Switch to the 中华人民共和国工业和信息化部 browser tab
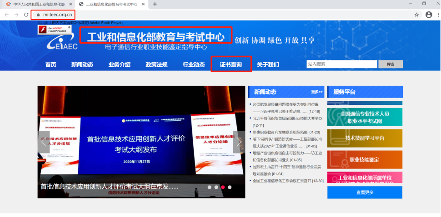This screenshot has height=217, width=441. [38, 4]
